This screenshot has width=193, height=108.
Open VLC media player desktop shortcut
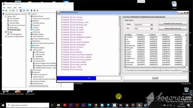point(18,93)
